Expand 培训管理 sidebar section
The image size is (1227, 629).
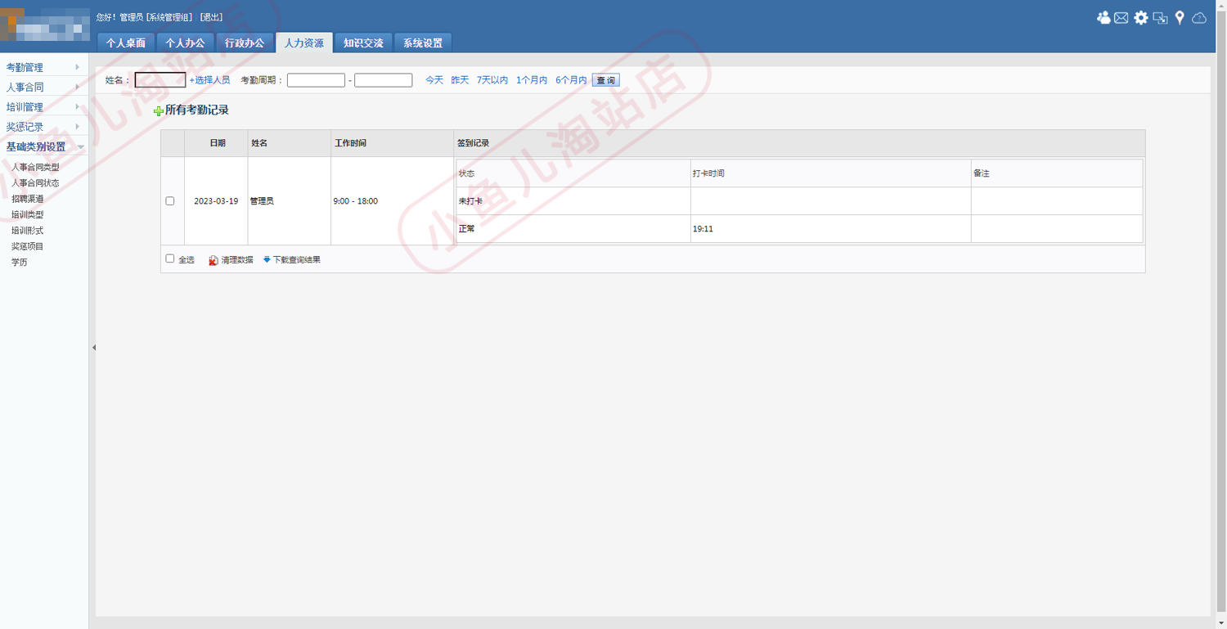pos(43,106)
